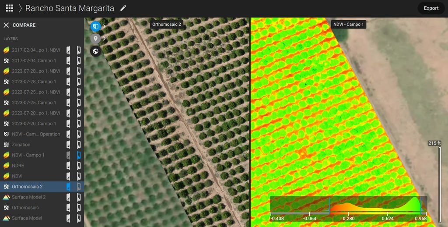448x227 pixels.
Task: Select the Zonation layer name
Action: [21, 145]
